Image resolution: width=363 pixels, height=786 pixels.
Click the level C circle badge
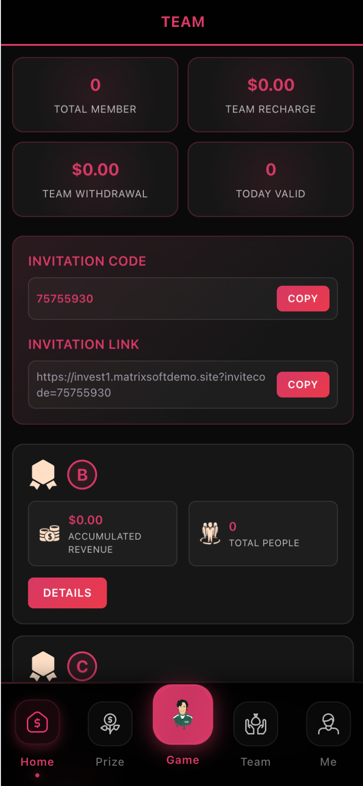[82, 666]
